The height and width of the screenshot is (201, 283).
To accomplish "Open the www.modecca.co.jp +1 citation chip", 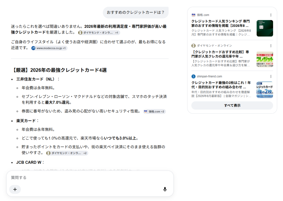I will coord(49,48).
